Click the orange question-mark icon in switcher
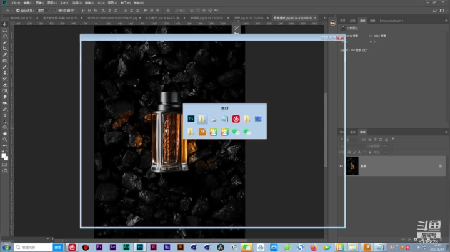This screenshot has width=450, height=252. click(202, 132)
